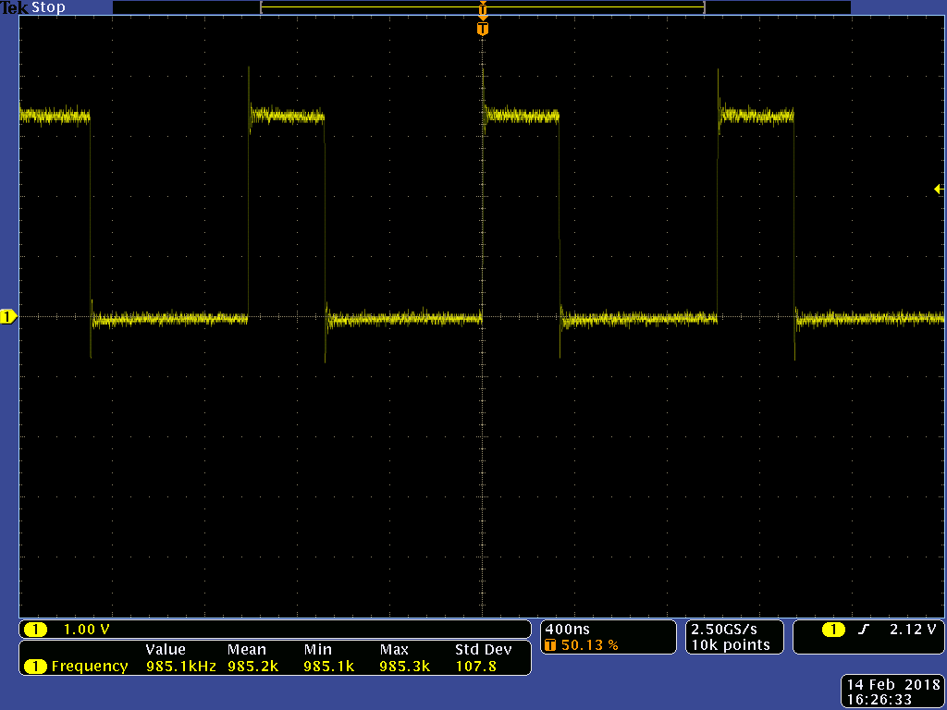Click the 14 Feb 2018 date readout

tap(893, 685)
